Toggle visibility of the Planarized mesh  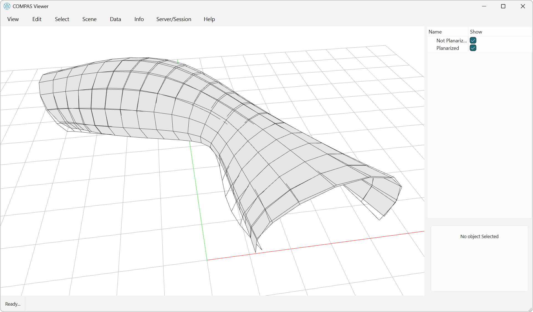tap(473, 48)
